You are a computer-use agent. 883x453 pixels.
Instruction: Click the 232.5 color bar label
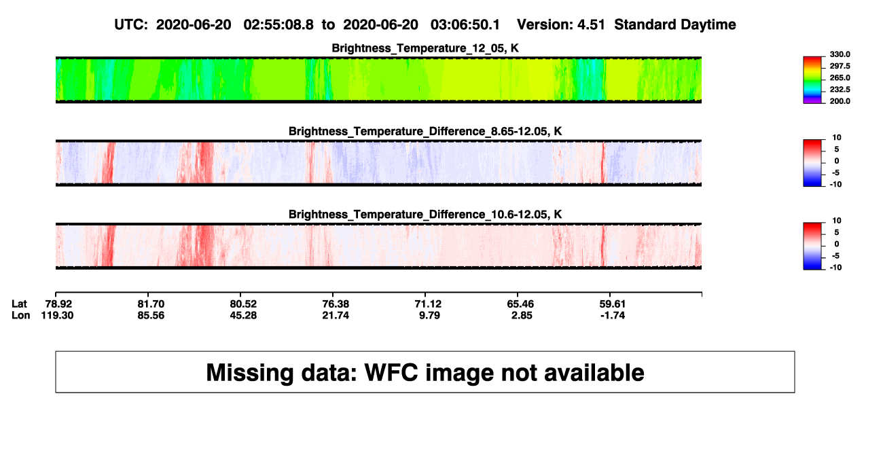pyautogui.click(x=842, y=90)
